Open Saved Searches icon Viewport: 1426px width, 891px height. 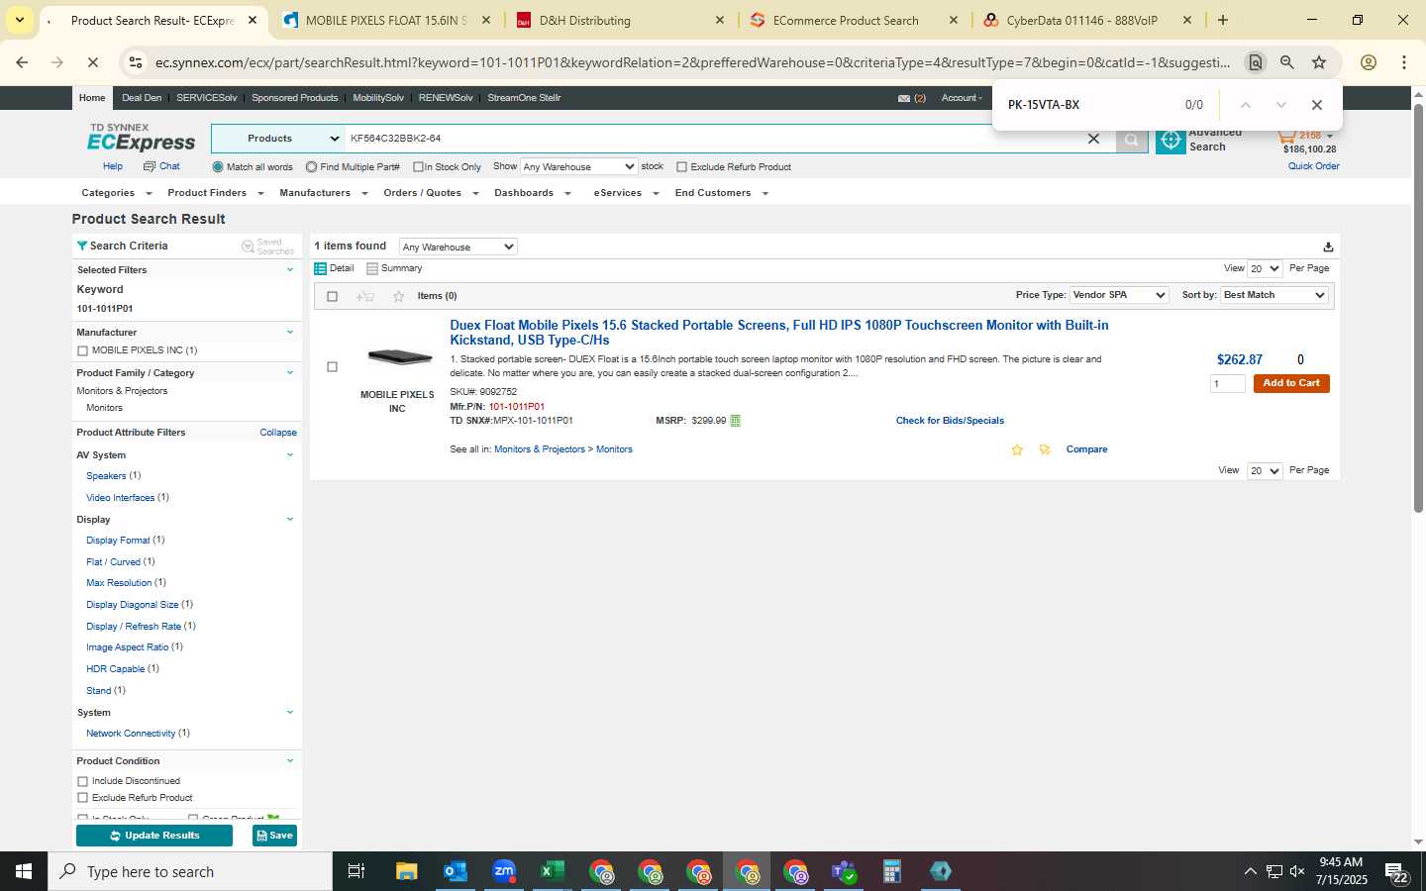248,247
